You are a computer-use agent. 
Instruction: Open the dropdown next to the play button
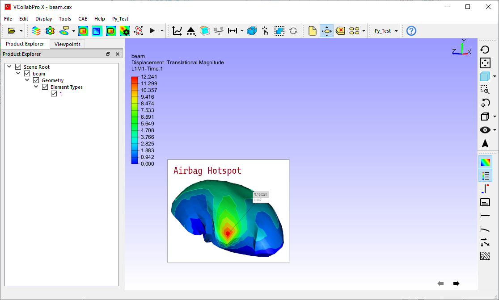click(x=162, y=31)
